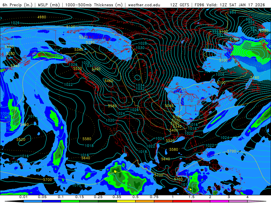This screenshot has height=203, width=271.
Task: Click the '978' pressure contour label
Action: pos(256,32)
